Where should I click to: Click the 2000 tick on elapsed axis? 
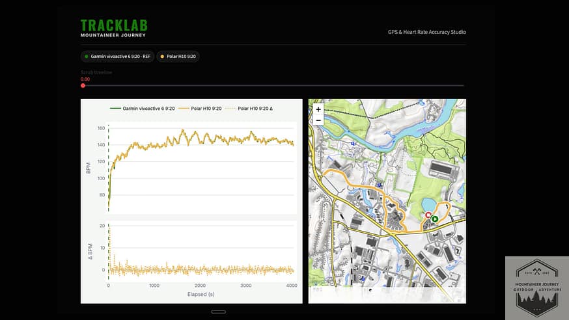click(x=200, y=286)
